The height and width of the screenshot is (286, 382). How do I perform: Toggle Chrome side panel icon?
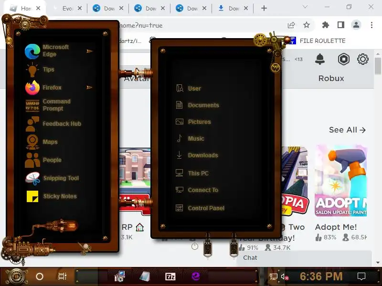(x=341, y=25)
